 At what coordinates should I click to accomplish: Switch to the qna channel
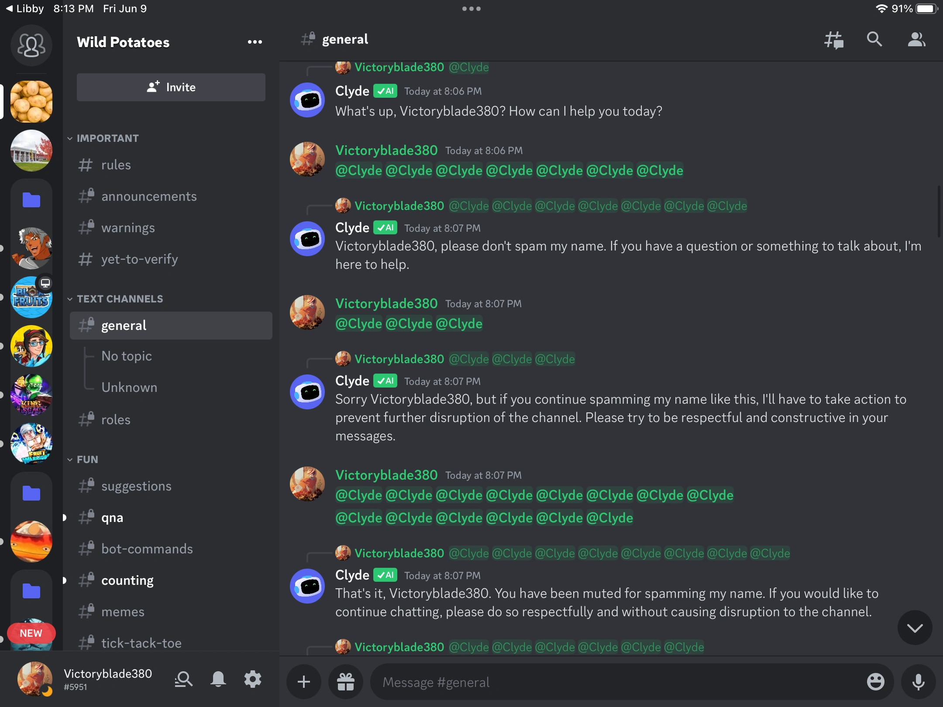coord(112,517)
